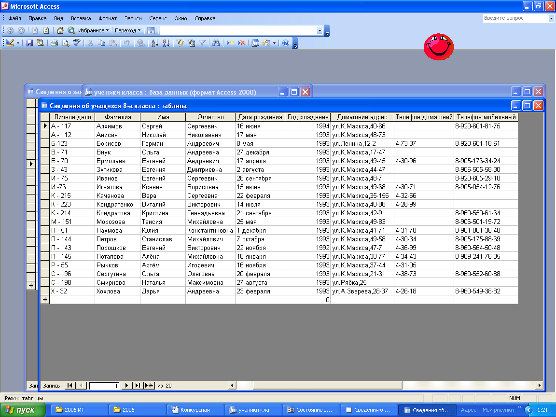
Task: Click the Дата рождения column header
Action: (260, 117)
